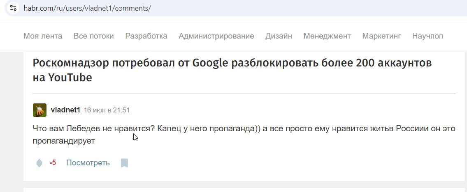Bookmark the comment using the flag icon
Viewport: 467px width, 192px height.
(x=125, y=163)
